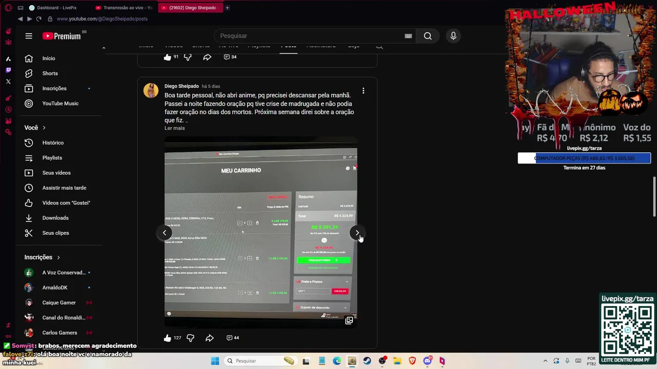Image resolution: width=657 pixels, height=369 pixels.
Task: Open the Meu Carrinho post image
Action: [x=261, y=232]
